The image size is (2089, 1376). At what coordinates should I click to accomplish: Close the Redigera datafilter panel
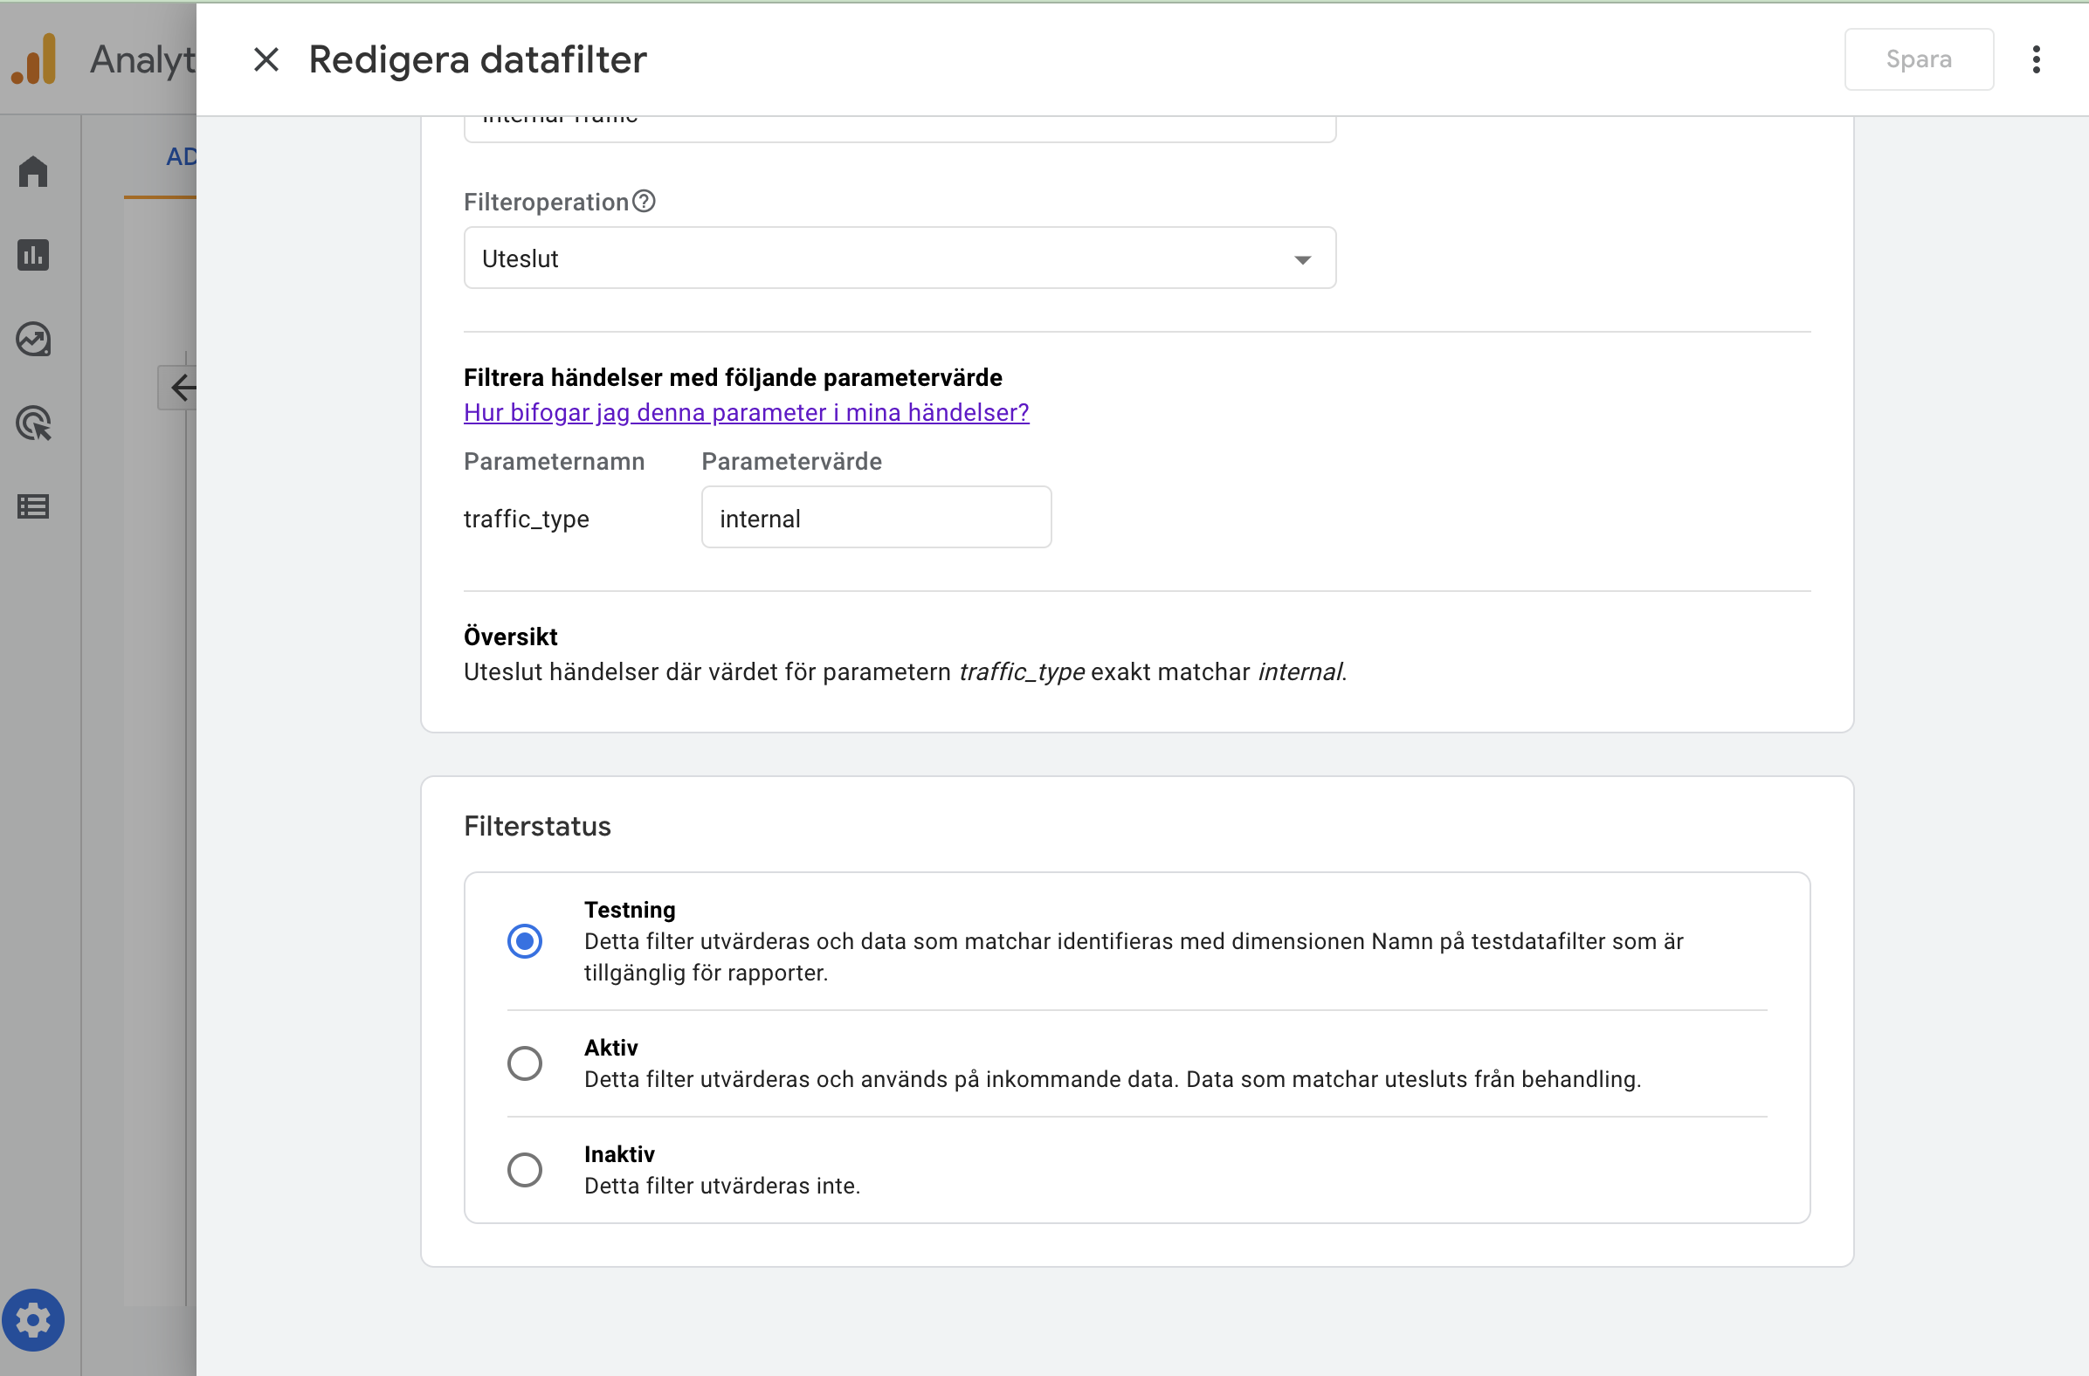click(266, 59)
